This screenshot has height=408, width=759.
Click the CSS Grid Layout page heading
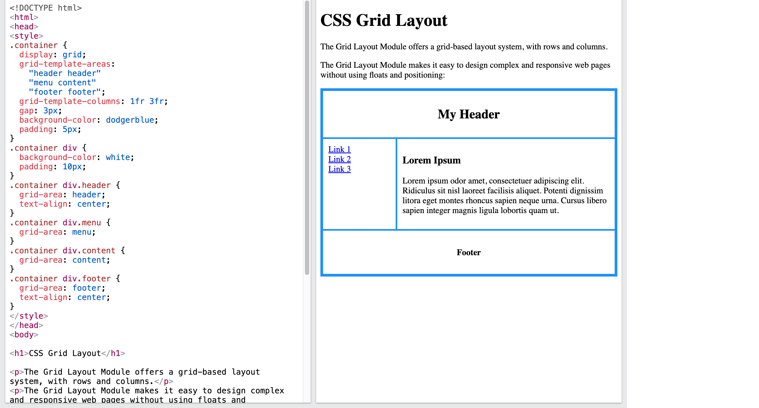pos(384,20)
